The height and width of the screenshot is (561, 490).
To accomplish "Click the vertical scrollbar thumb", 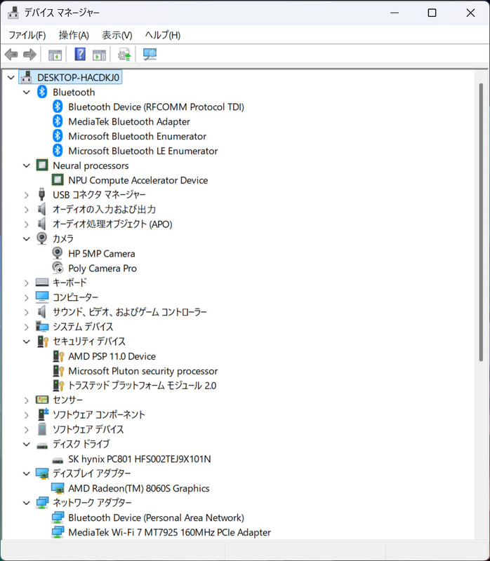I will click(x=481, y=222).
